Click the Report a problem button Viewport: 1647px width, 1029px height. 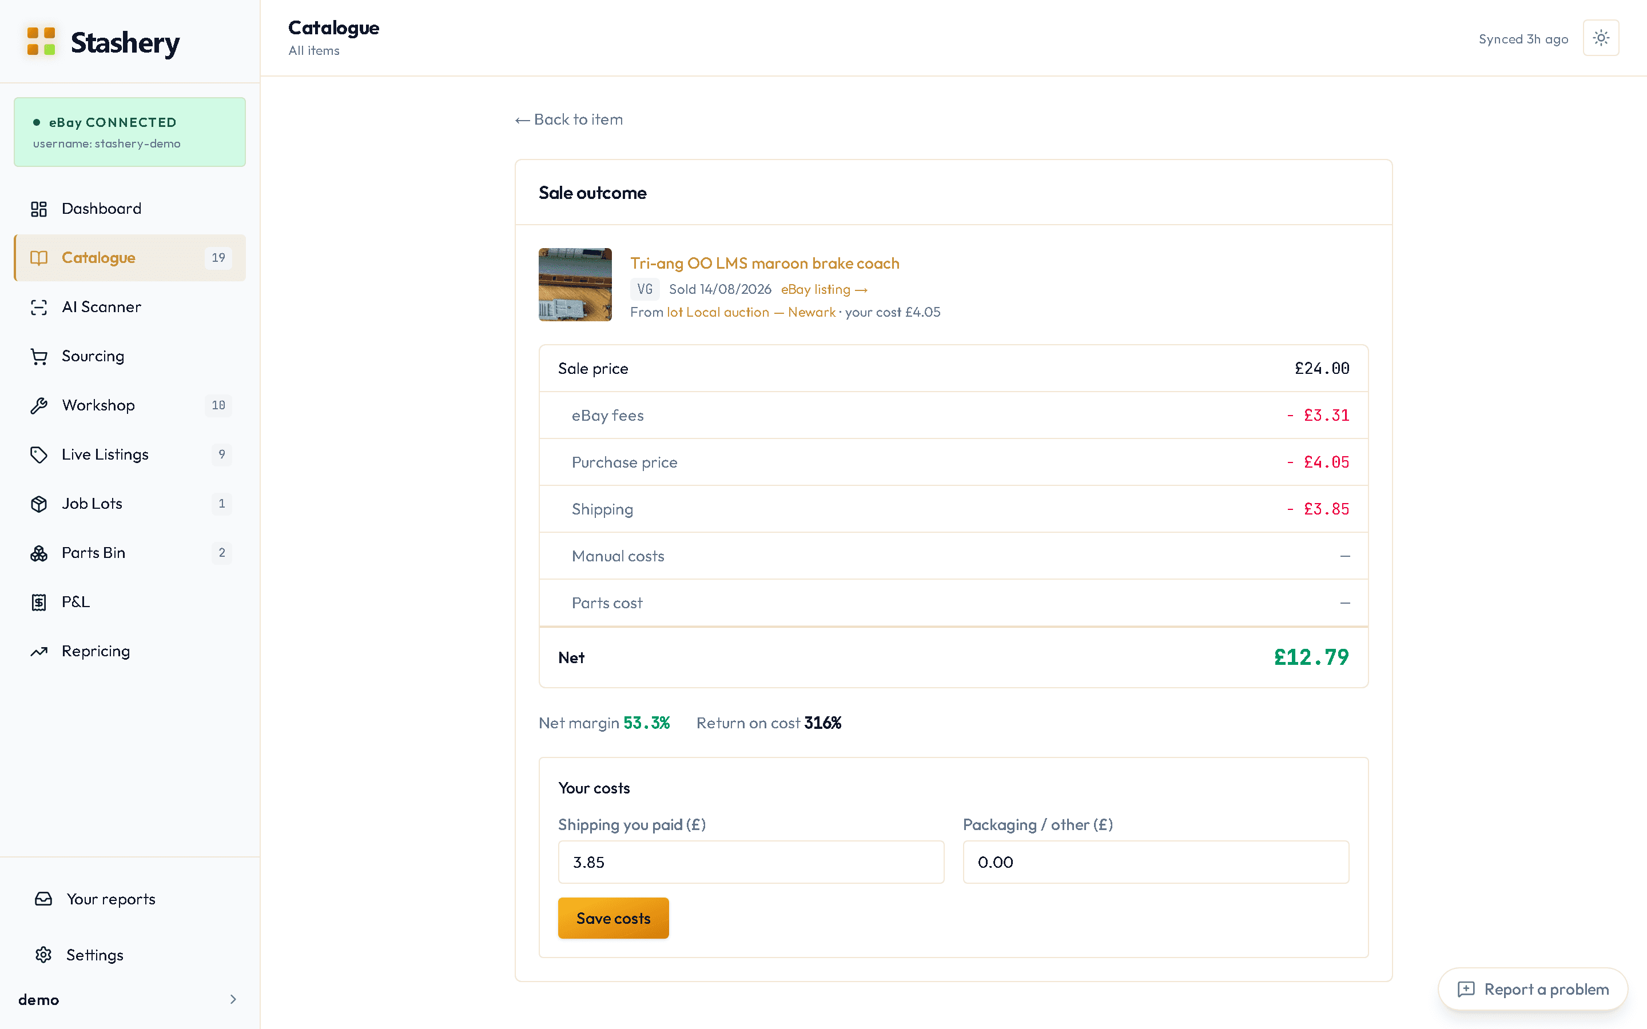(1533, 990)
